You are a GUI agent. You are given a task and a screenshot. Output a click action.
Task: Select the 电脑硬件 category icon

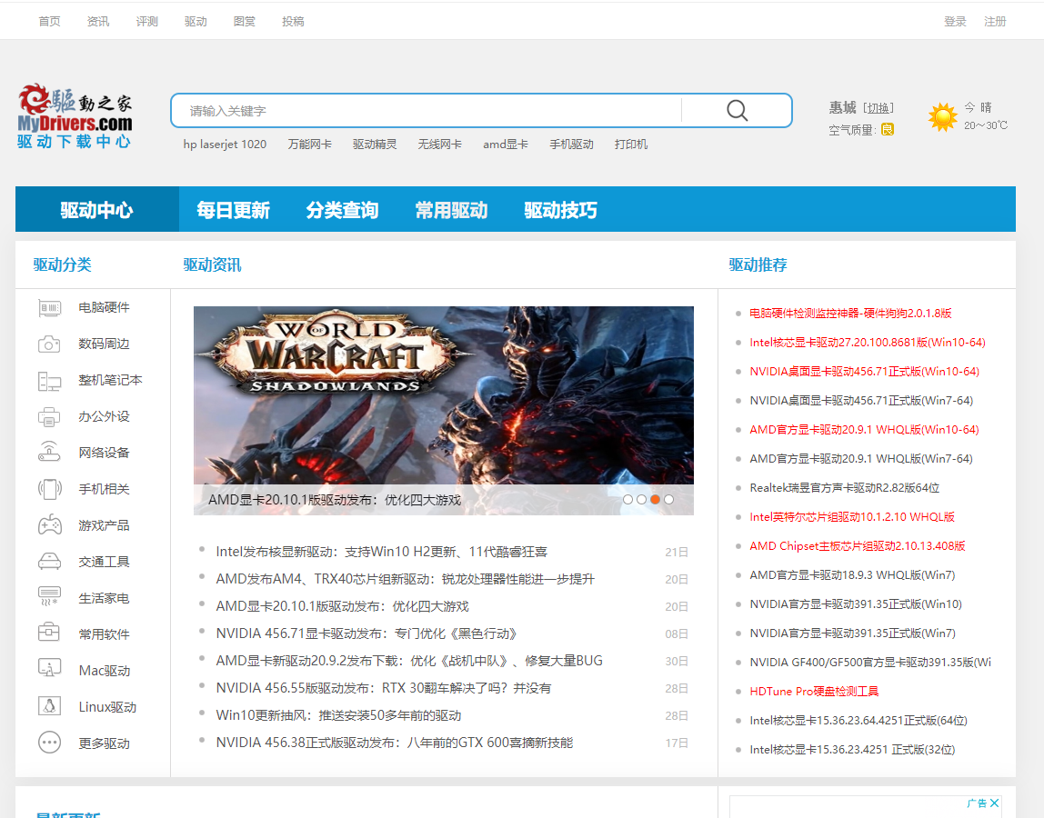[49, 308]
